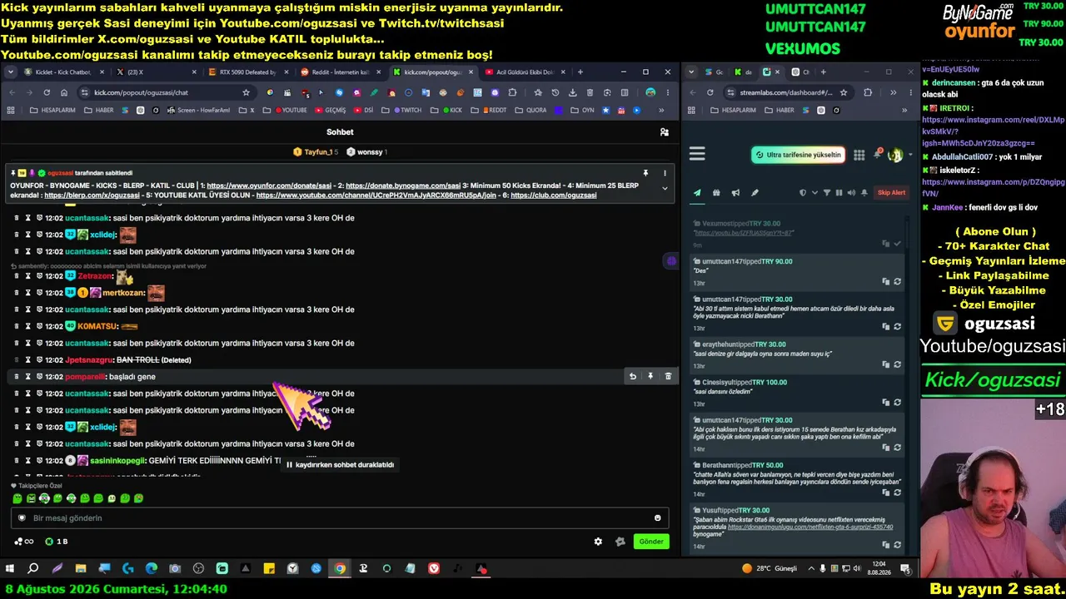1066x599 pixels.
Task: Switch to the Reddit - İnternetin kalbi tab
Action: point(339,72)
